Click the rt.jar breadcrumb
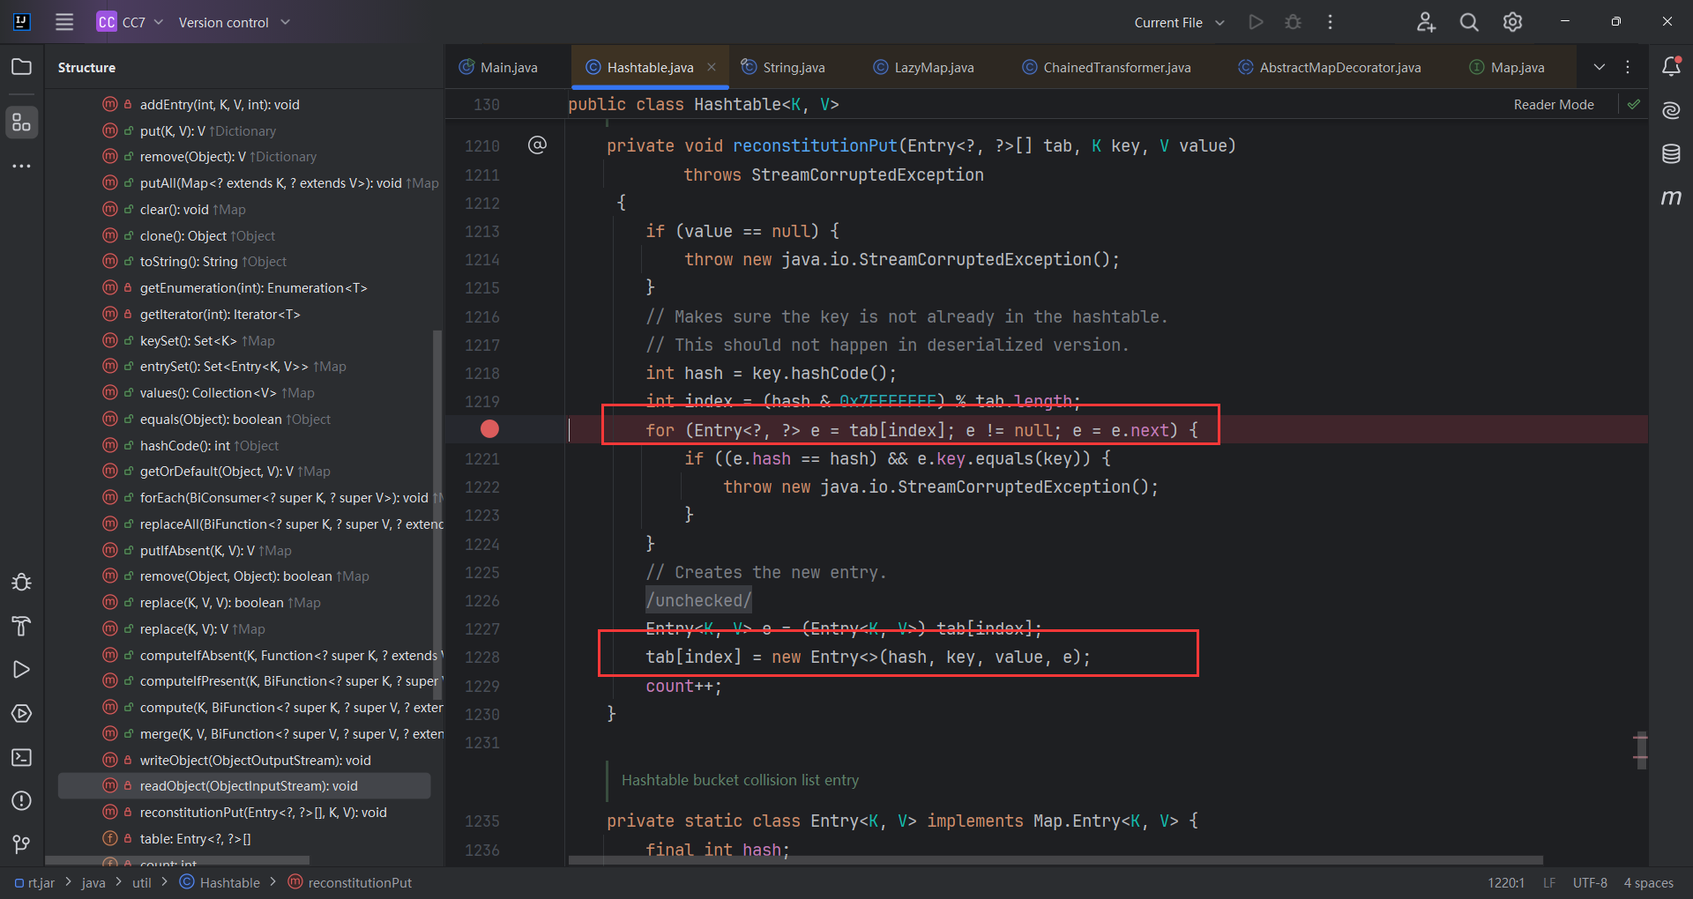 coord(35,882)
